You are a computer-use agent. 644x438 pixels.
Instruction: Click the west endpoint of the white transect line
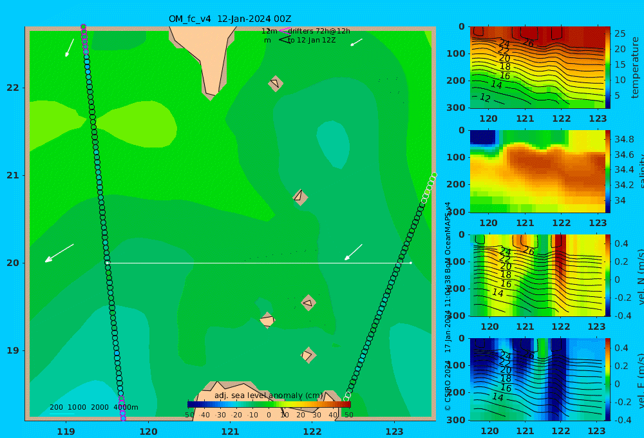tap(107, 263)
